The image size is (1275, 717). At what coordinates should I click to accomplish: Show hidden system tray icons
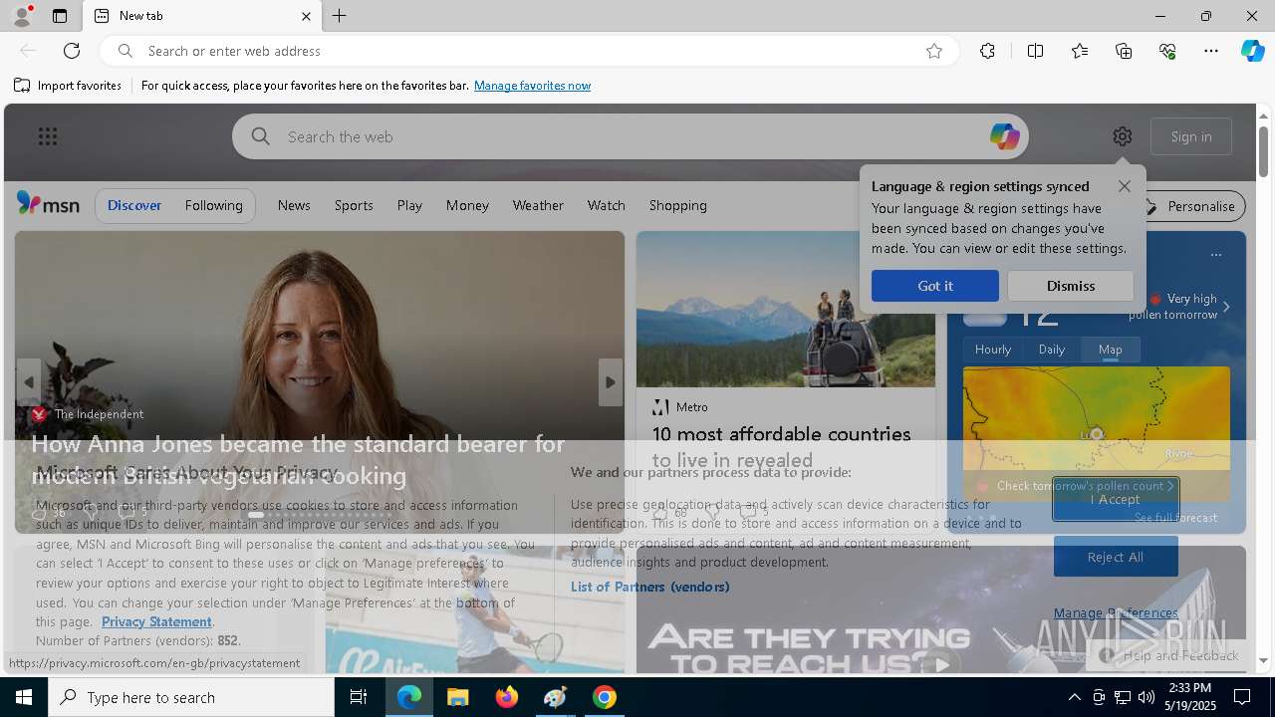pos(1074,697)
